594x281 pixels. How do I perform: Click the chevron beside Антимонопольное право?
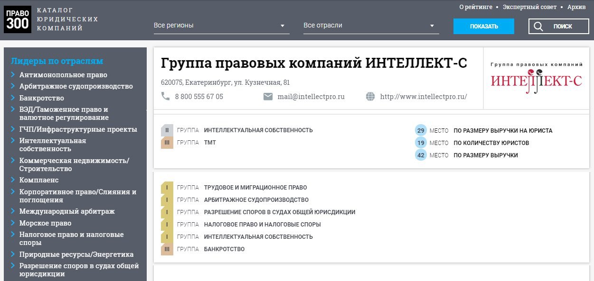[13, 75]
